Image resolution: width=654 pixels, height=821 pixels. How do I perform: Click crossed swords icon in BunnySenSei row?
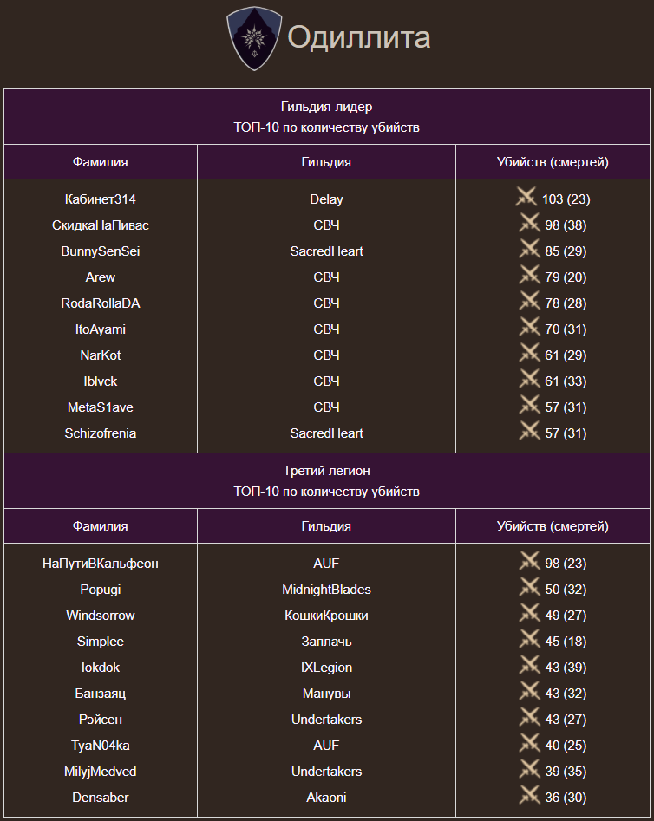click(x=529, y=250)
